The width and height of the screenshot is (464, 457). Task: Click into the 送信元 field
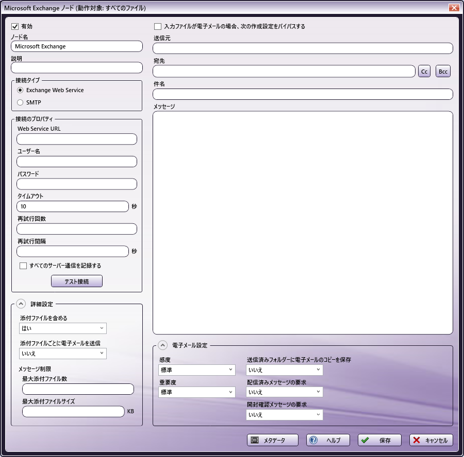pos(303,48)
